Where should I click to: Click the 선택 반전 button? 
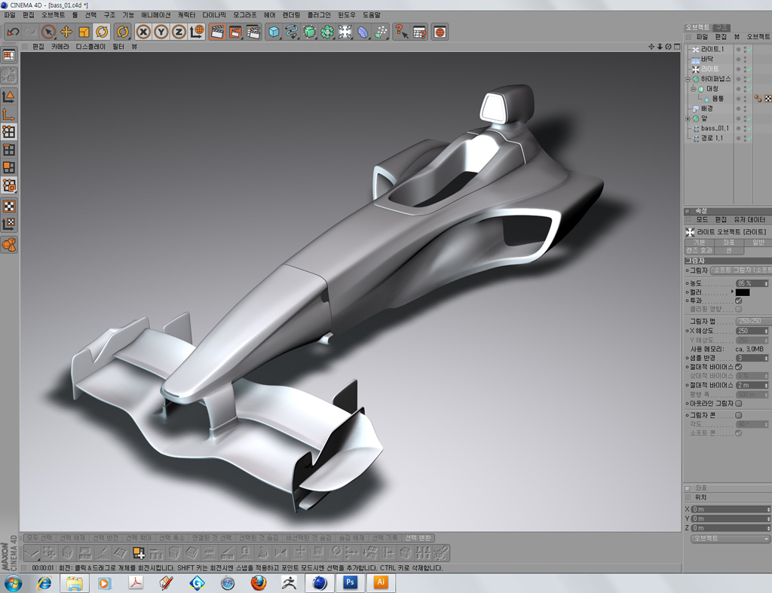106,538
